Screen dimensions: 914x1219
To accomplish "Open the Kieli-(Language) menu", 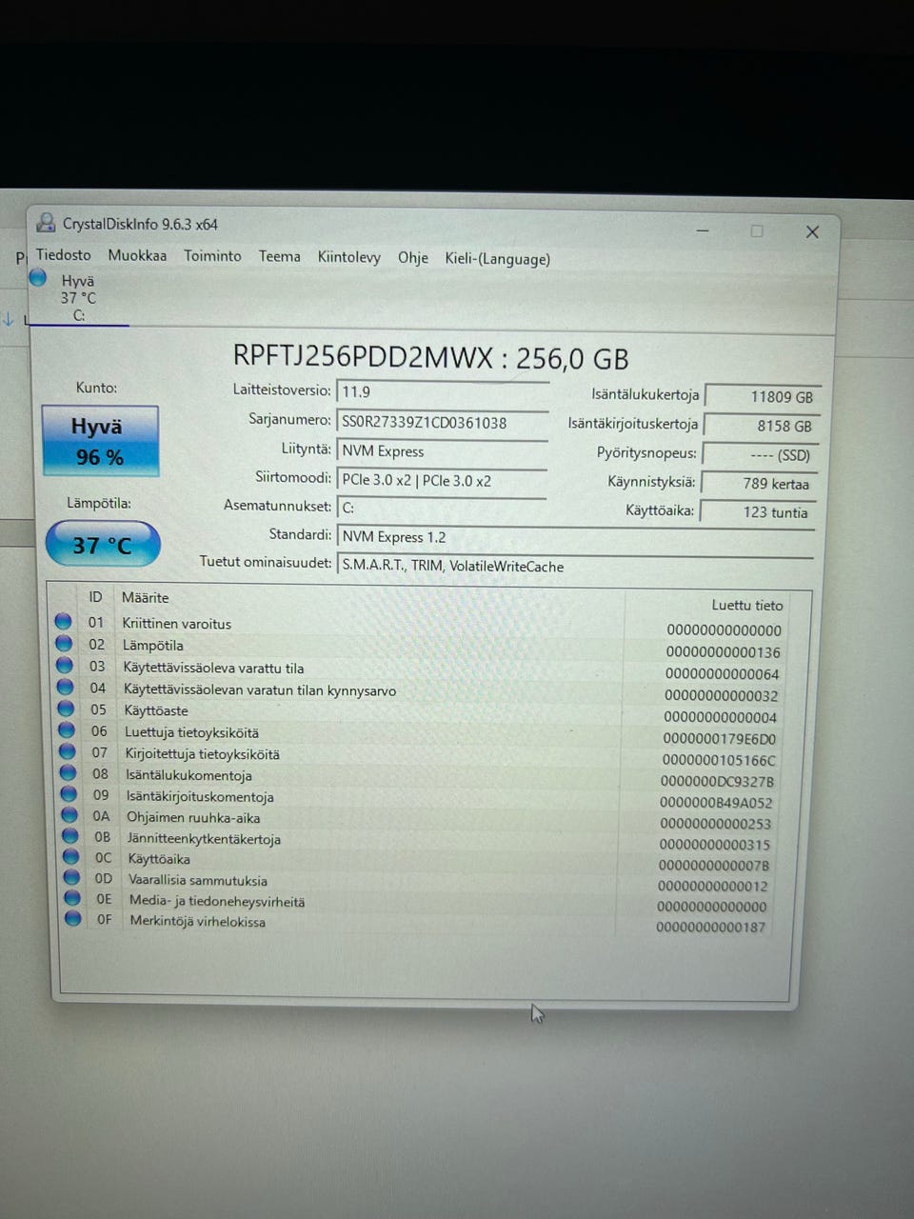I will [497, 259].
